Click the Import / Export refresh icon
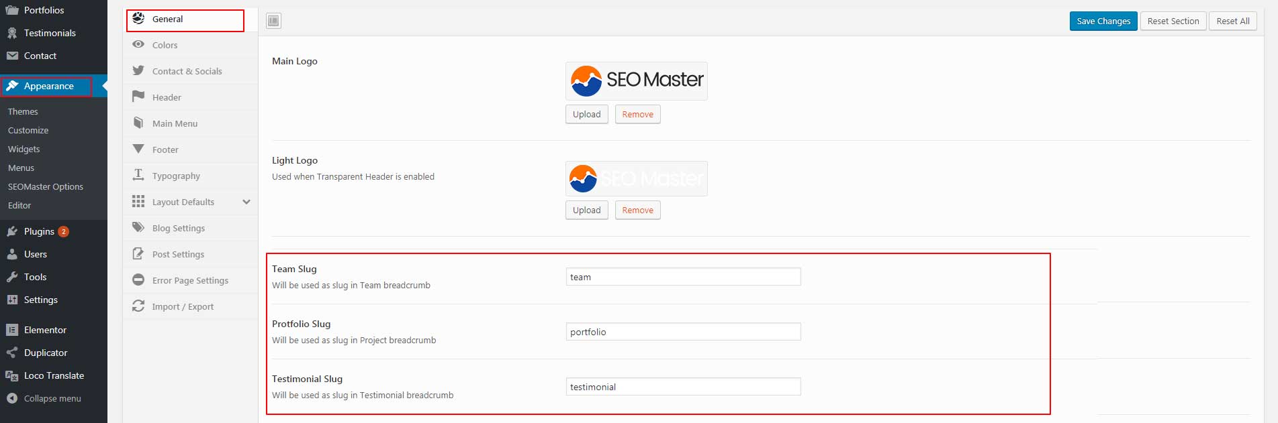 pos(138,306)
